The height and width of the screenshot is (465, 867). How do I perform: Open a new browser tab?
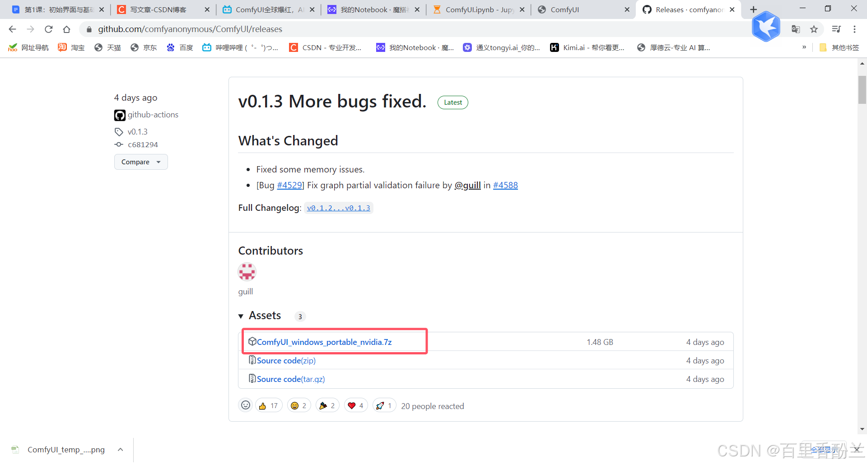coord(753,9)
